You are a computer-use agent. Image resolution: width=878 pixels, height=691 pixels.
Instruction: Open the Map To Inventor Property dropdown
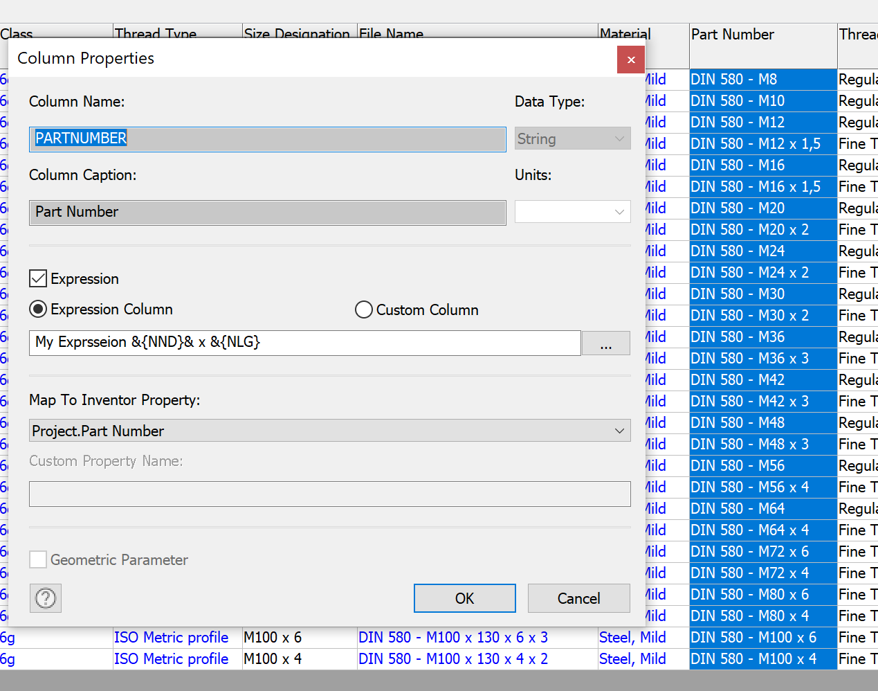(330, 430)
